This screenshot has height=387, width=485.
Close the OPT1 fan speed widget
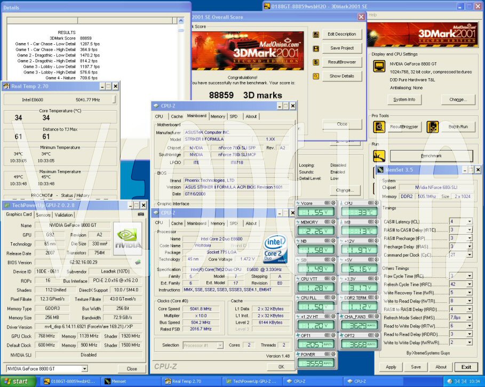pos(333,335)
